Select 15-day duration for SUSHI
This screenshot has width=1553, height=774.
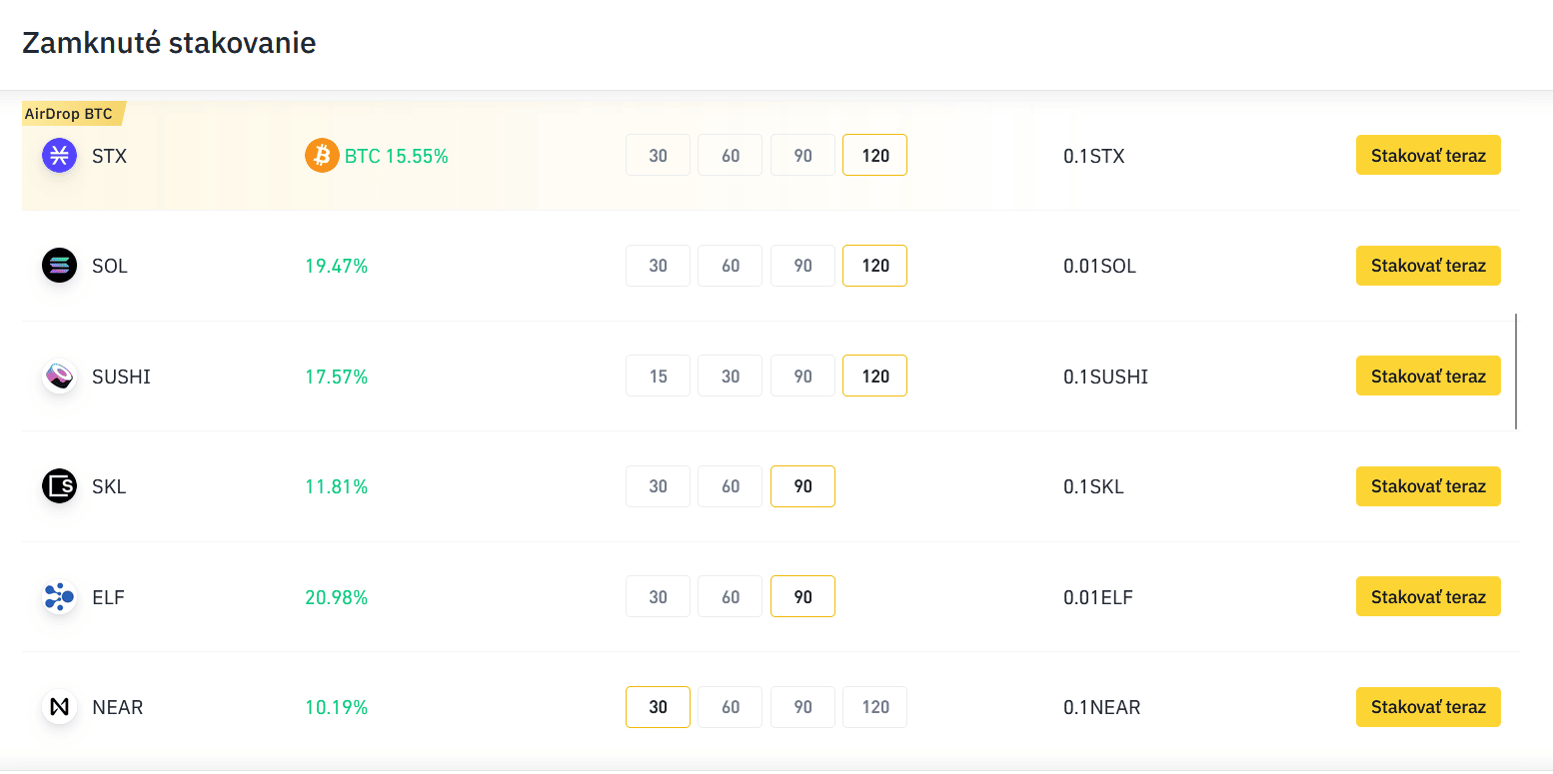click(658, 377)
